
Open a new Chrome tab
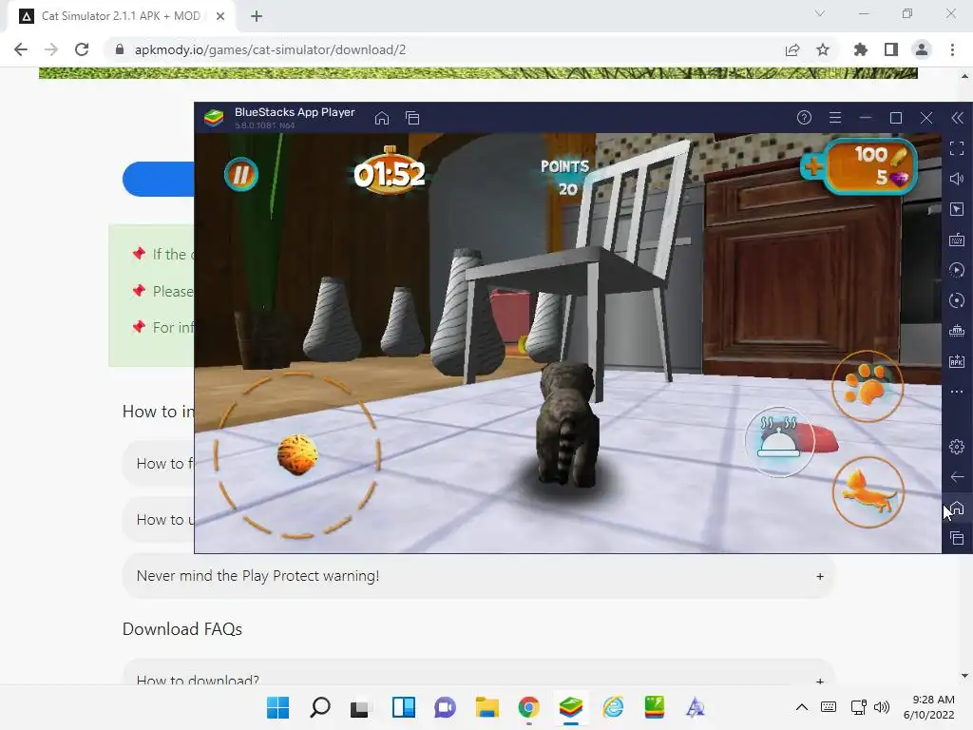257,16
